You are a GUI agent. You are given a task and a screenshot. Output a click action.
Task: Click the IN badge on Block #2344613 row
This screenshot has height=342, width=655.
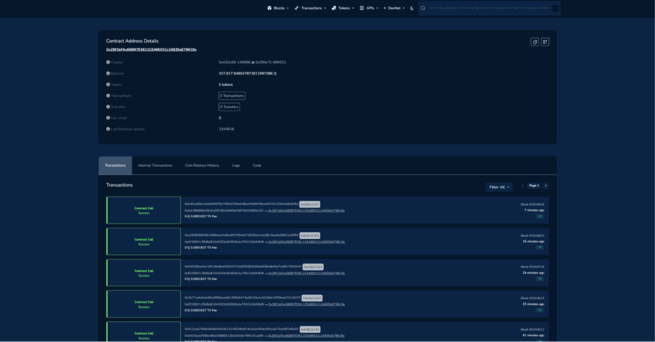point(540,310)
